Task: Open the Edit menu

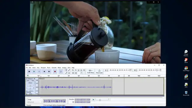Action: (x=30, y=67)
